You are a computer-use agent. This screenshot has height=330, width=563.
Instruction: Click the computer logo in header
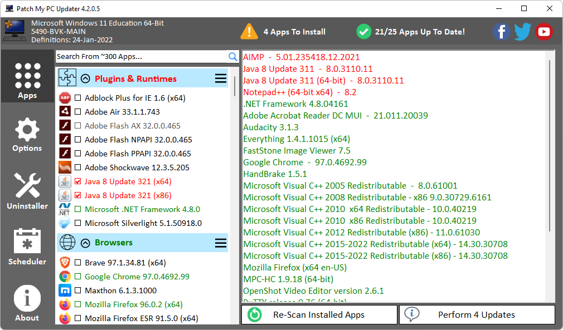pos(14,31)
